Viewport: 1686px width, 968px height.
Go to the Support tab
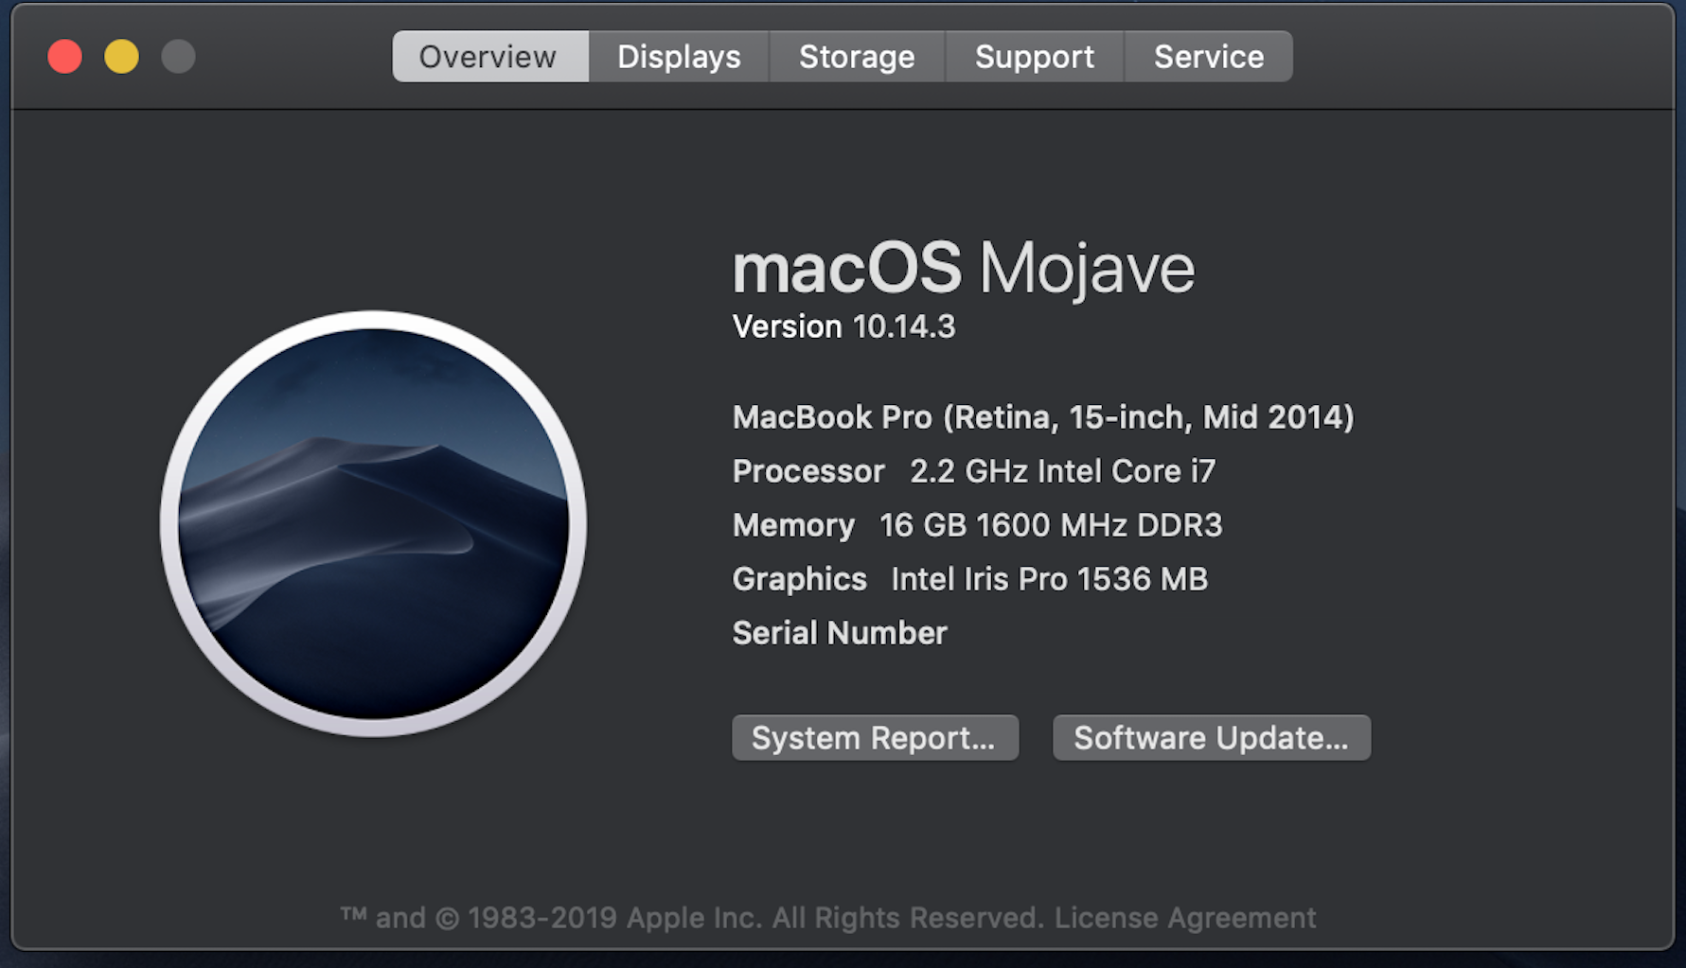point(1035,57)
